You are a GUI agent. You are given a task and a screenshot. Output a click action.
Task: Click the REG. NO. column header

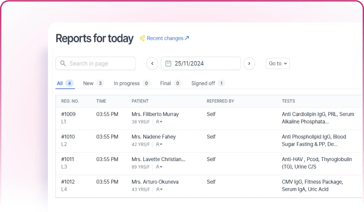(70, 101)
